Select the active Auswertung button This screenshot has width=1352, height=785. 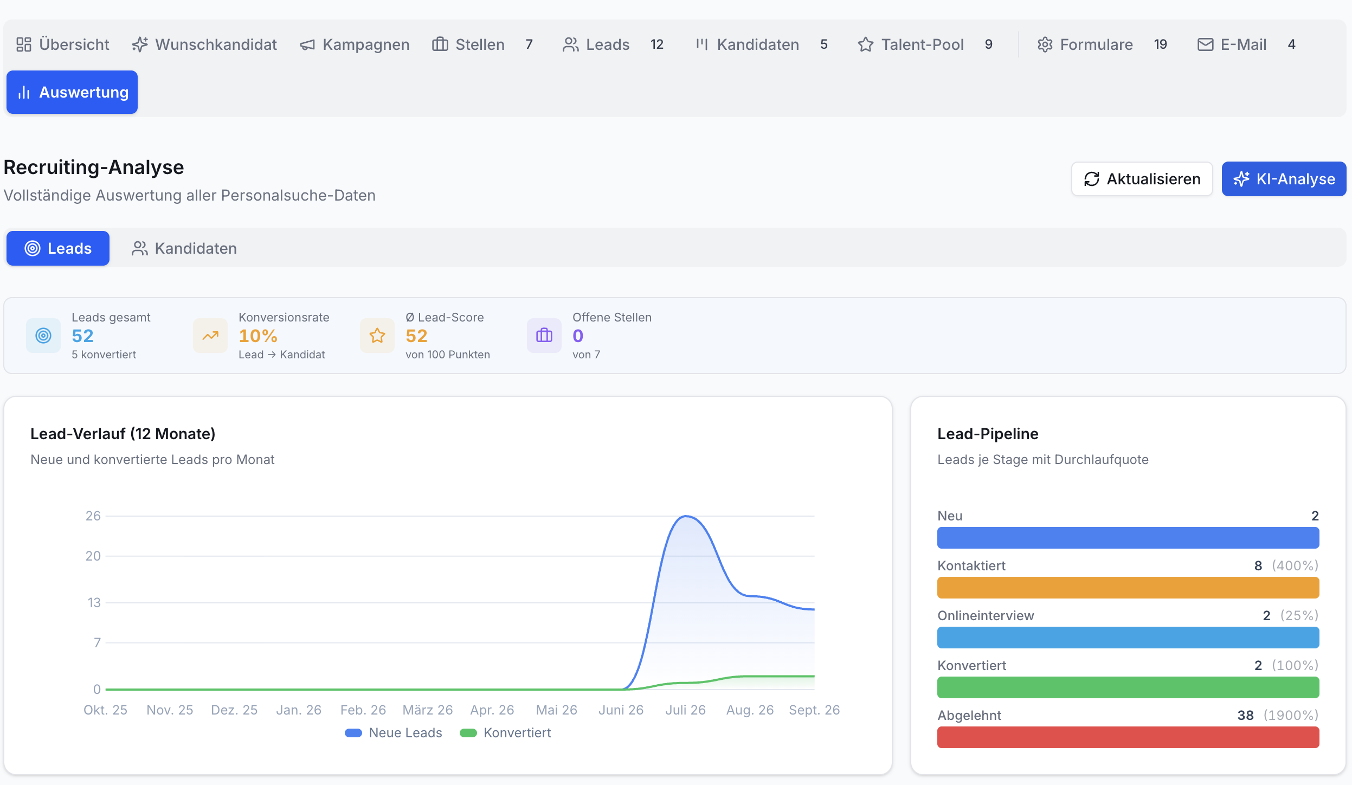[72, 92]
